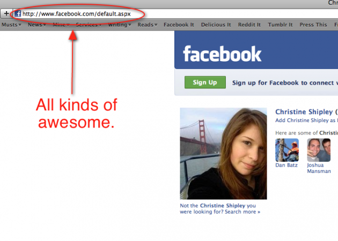Click the Search more link
Screen dimensions: 338x241
coord(243,212)
